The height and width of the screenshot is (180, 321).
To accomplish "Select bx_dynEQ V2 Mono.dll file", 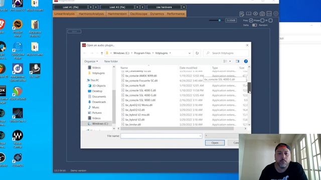I will tap(139, 105).
